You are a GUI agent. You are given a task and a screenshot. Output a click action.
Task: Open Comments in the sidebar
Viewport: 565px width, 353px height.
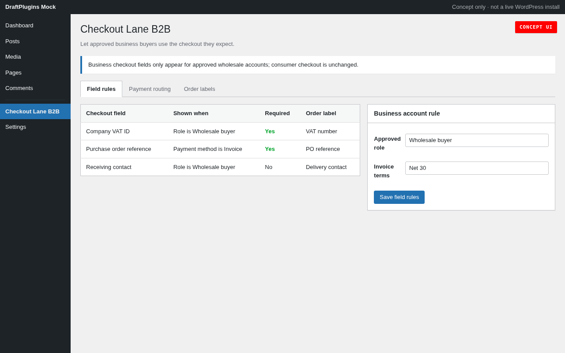point(35,88)
